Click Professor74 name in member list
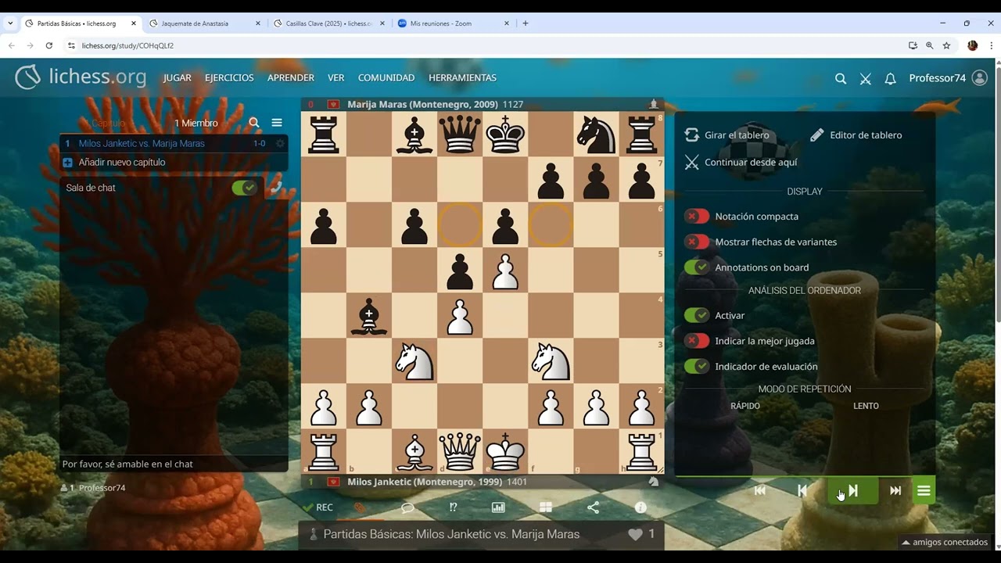This screenshot has width=1001, height=563. point(102,488)
